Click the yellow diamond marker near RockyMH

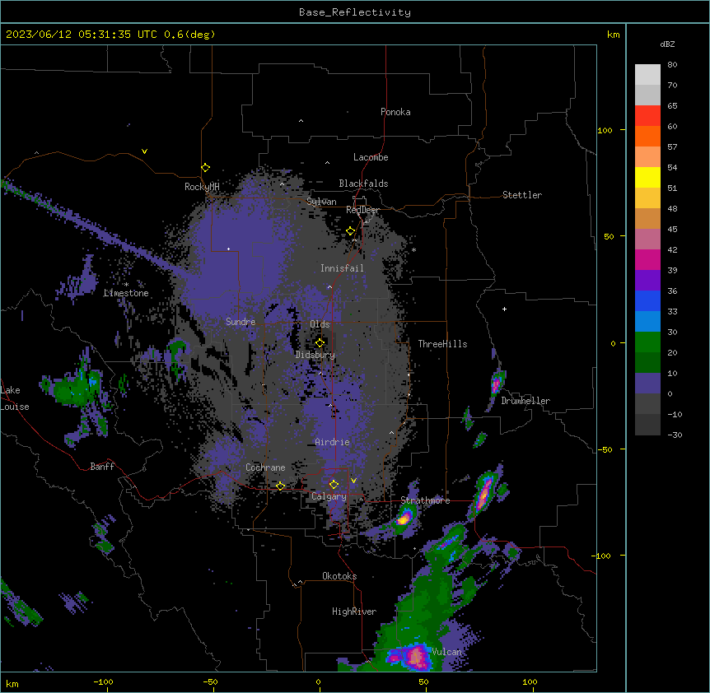205,168
